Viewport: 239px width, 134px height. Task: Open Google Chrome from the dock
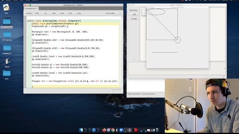tap(113, 130)
